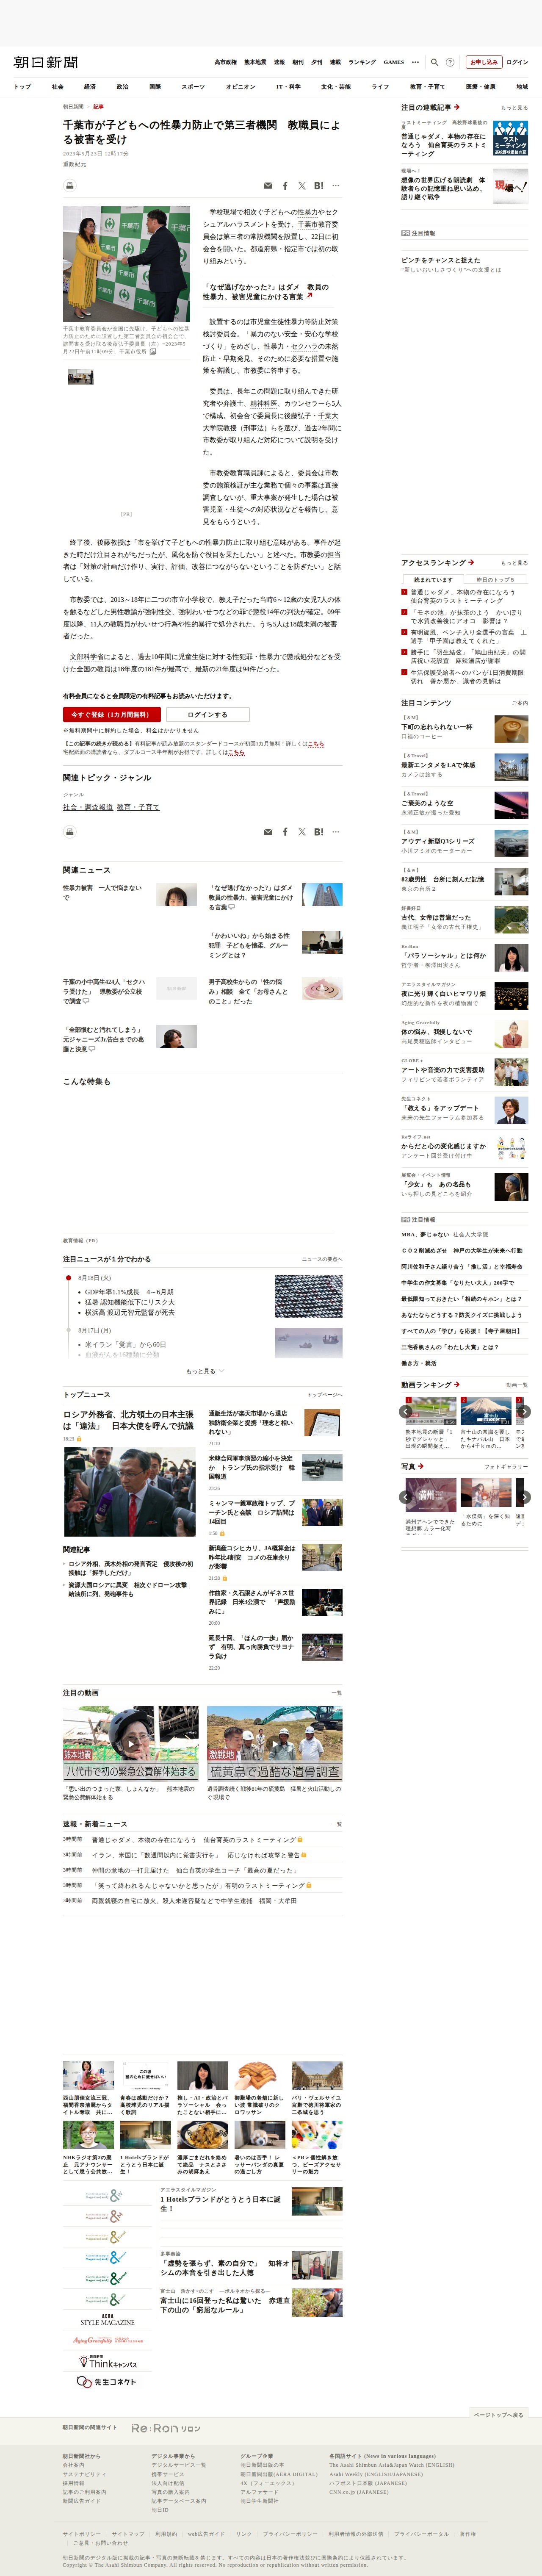Open 性暴力被害 一人で悩まないで related article
Viewport: 542px width, 2576px height.
coord(103,892)
